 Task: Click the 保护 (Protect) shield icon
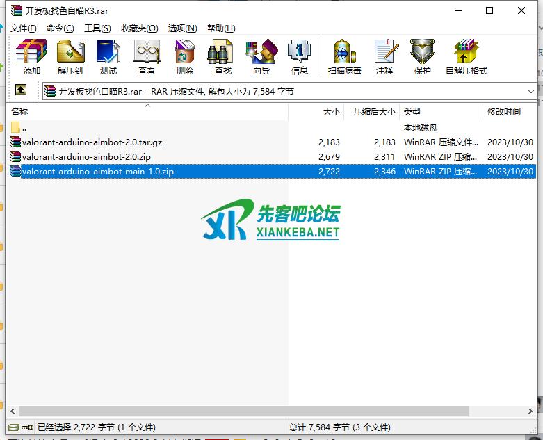(422, 52)
